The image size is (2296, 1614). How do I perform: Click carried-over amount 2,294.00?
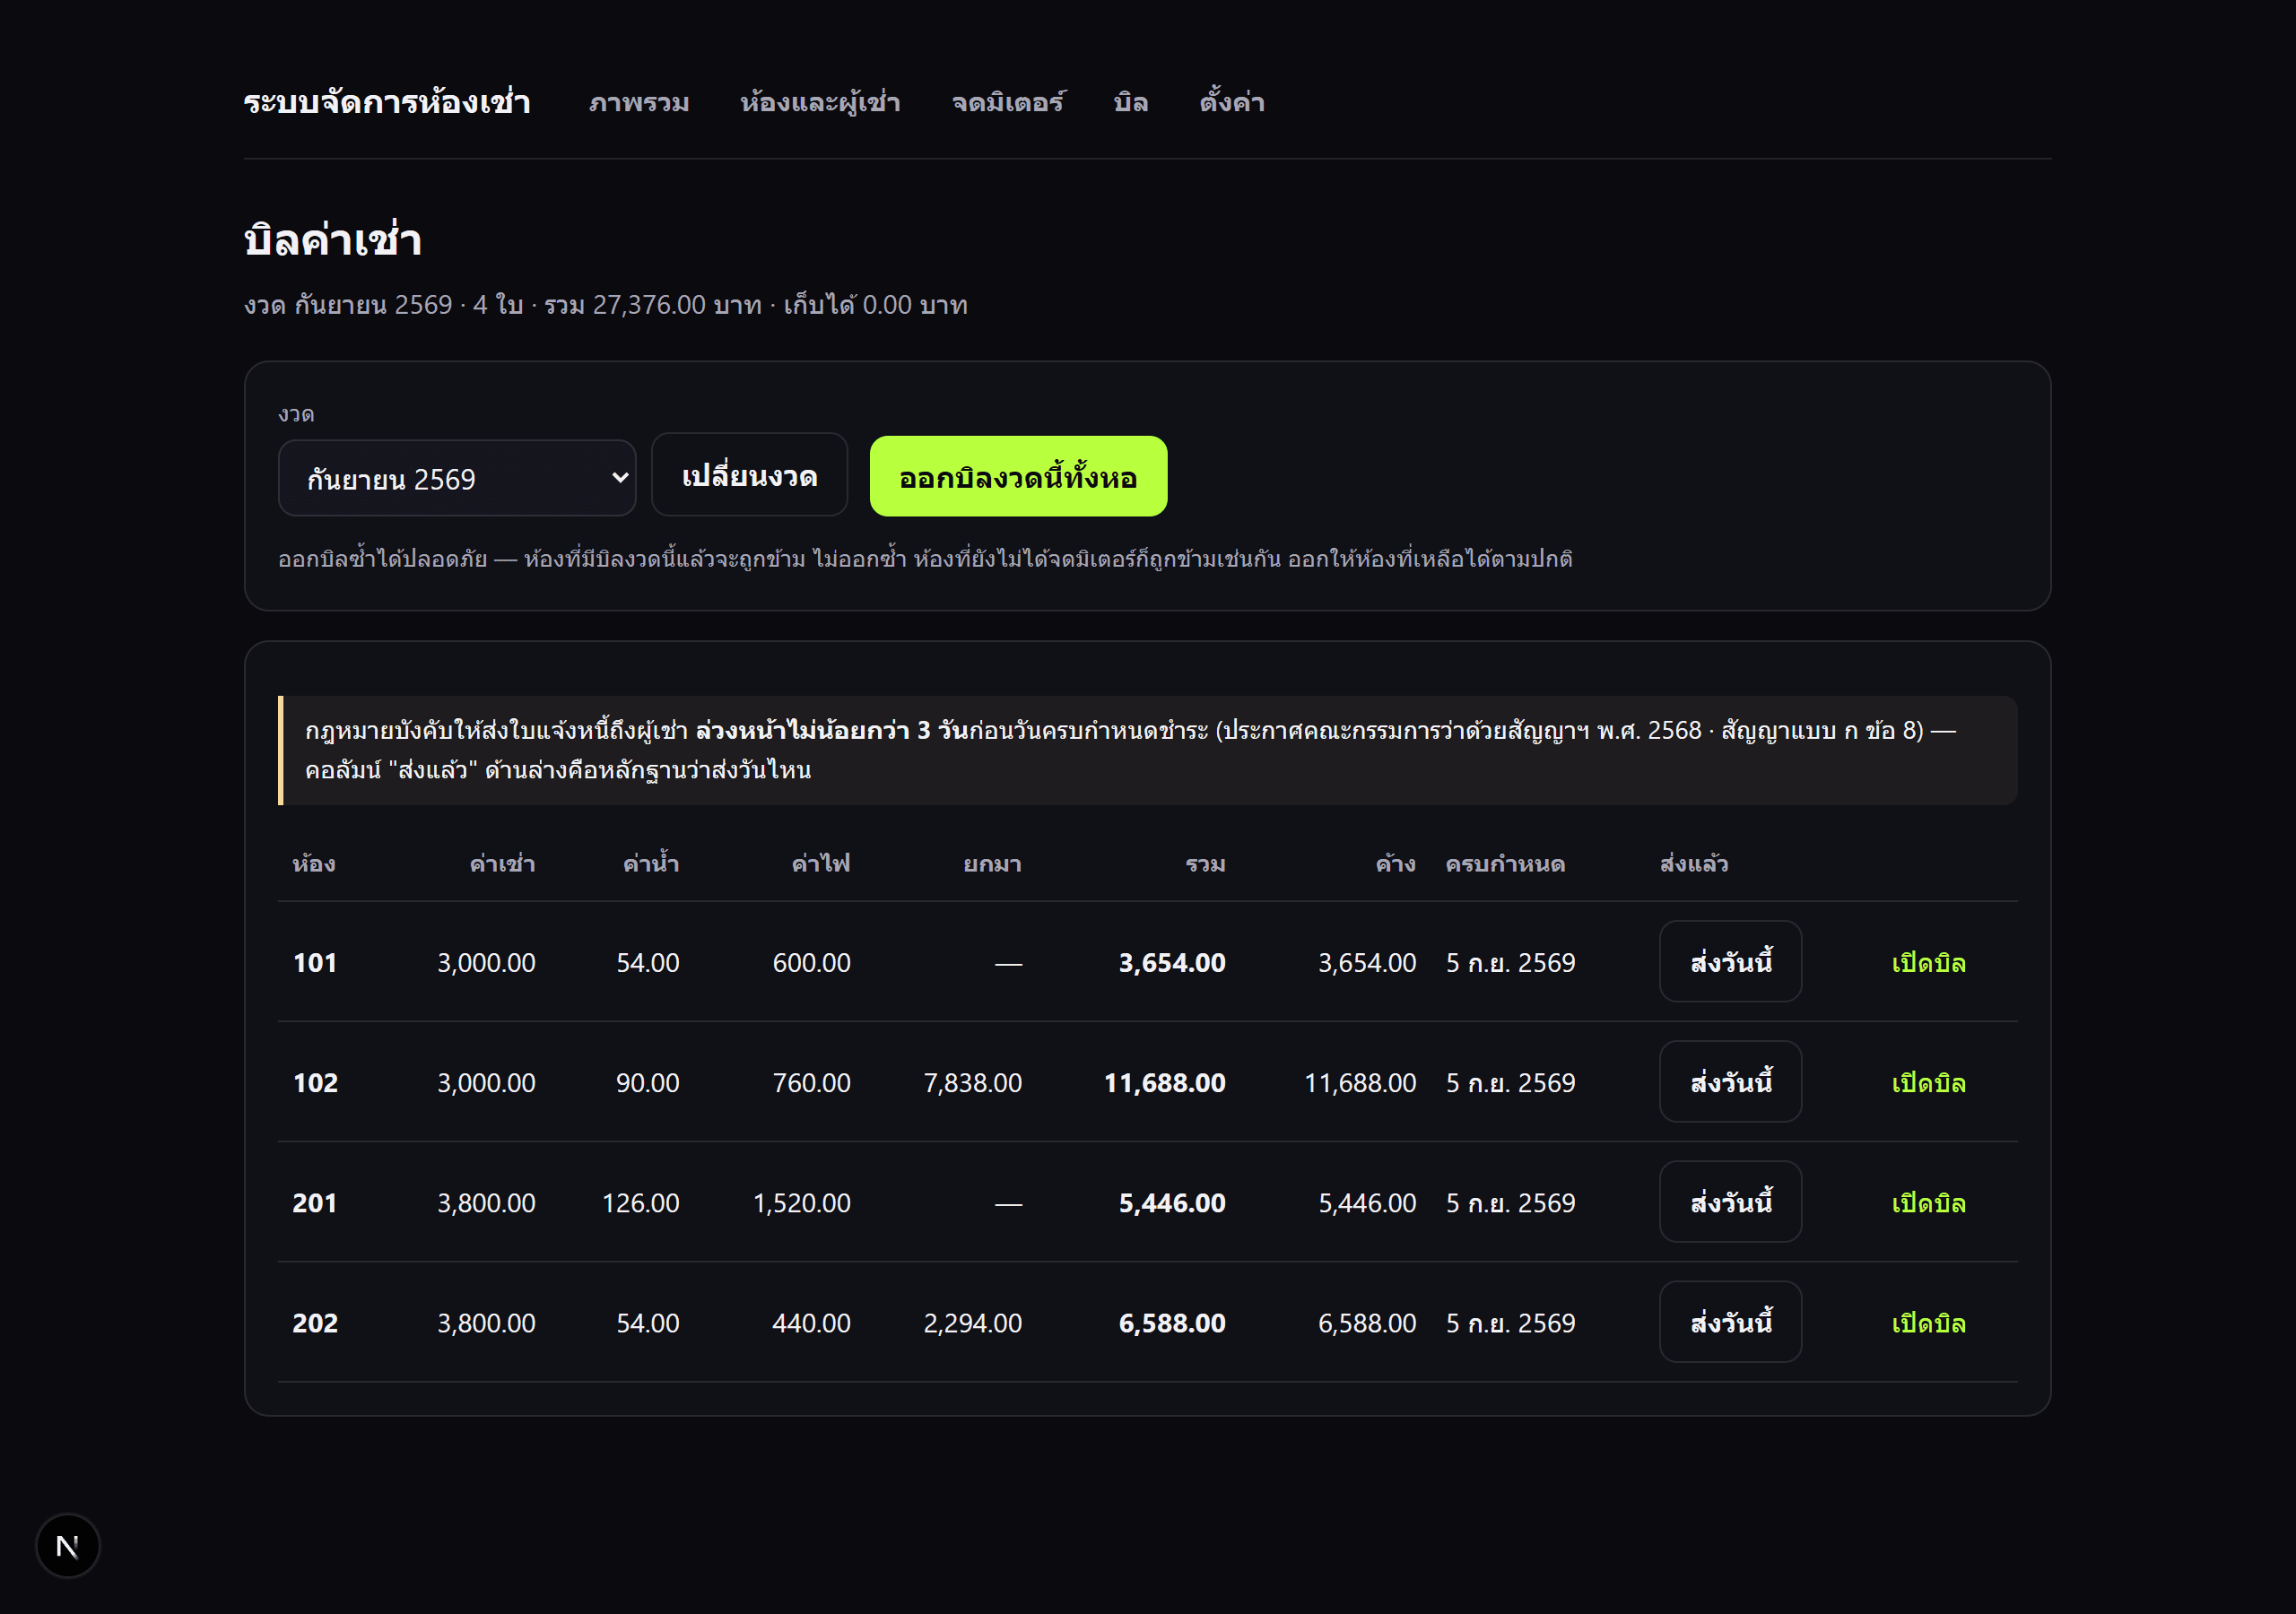click(972, 1322)
